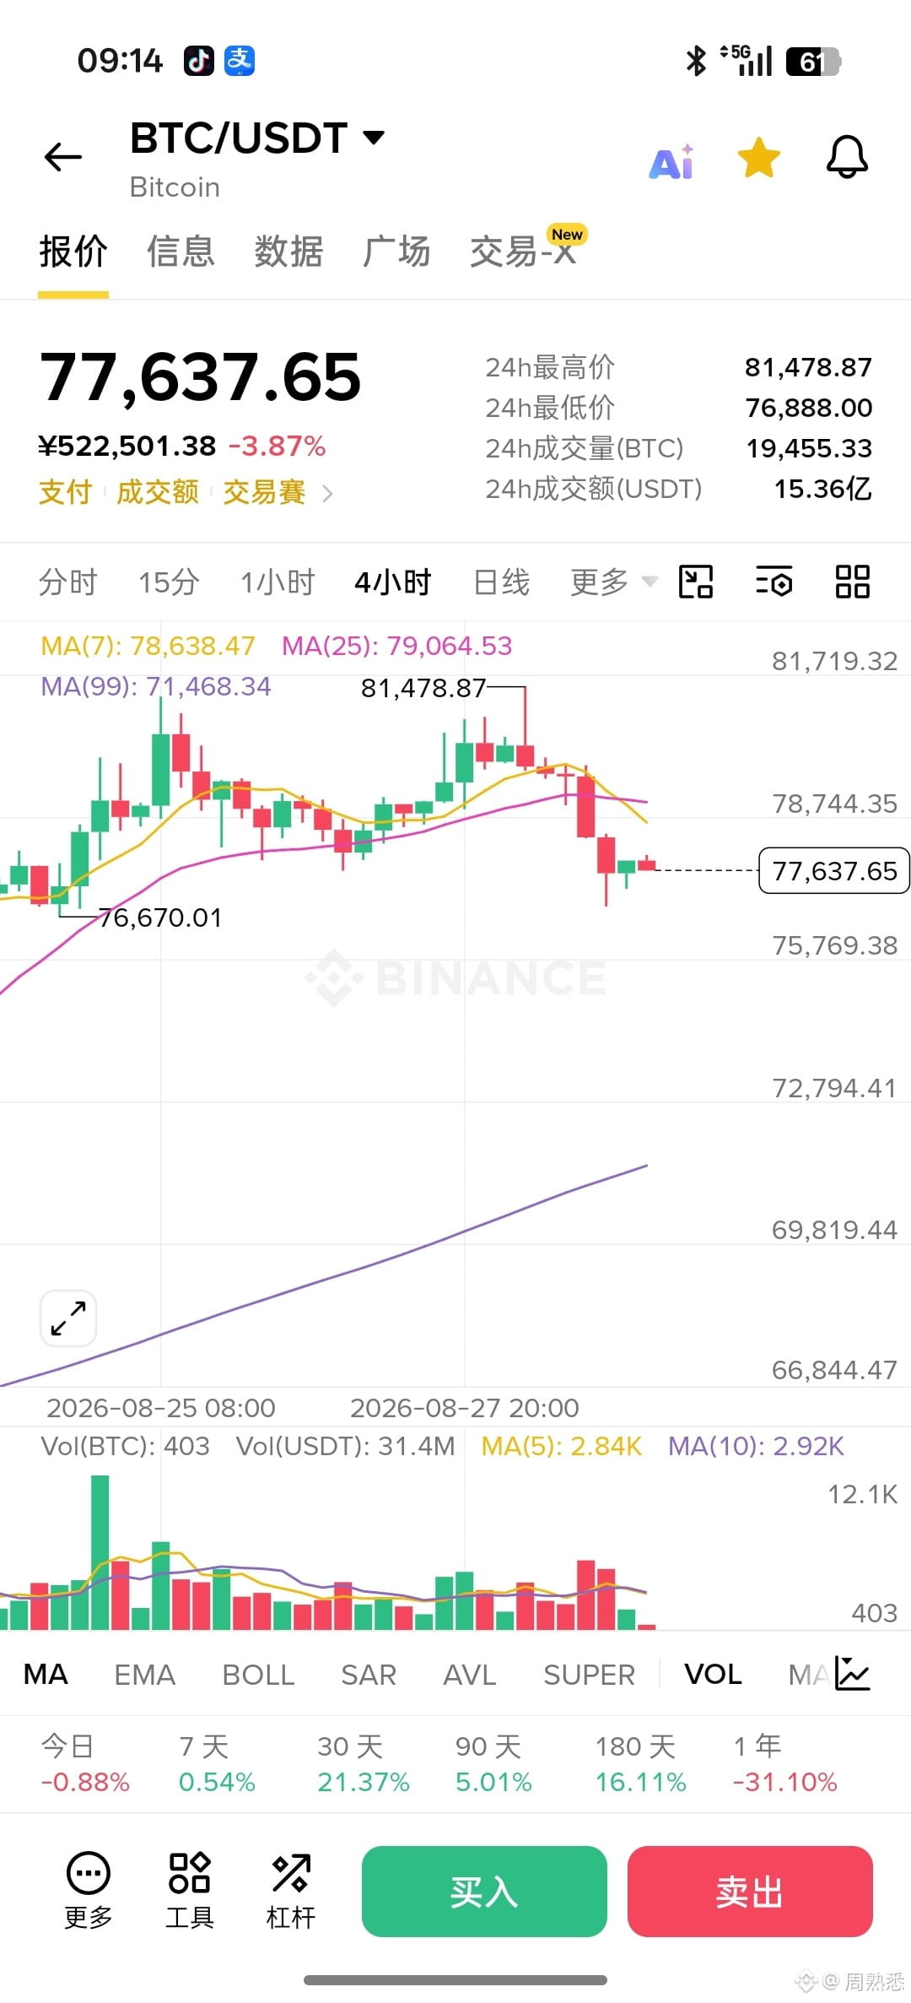This screenshot has width=911, height=2003.
Task: Toggle the favorite star icon
Action: (x=758, y=158)
